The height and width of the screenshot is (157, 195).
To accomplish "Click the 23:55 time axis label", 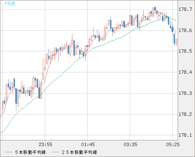I will tap(46, 144).
